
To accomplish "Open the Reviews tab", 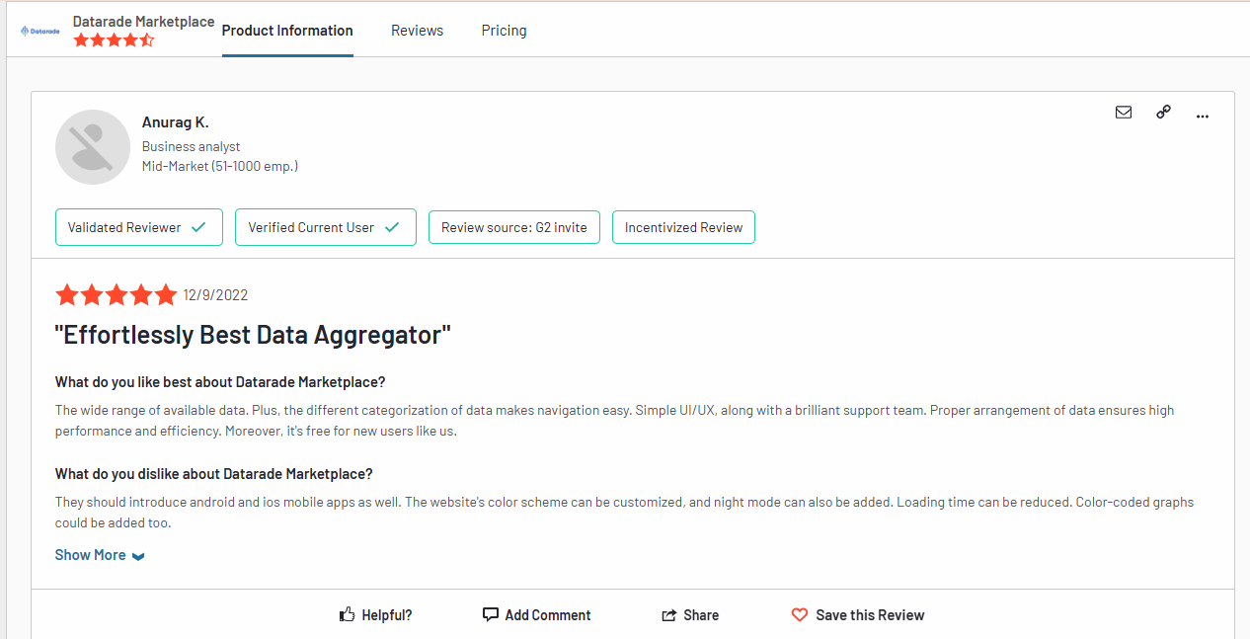I will tap(418, 31).
